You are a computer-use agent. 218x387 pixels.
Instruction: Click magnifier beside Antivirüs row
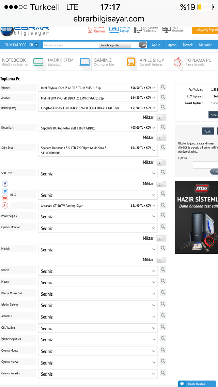(163, 315)
